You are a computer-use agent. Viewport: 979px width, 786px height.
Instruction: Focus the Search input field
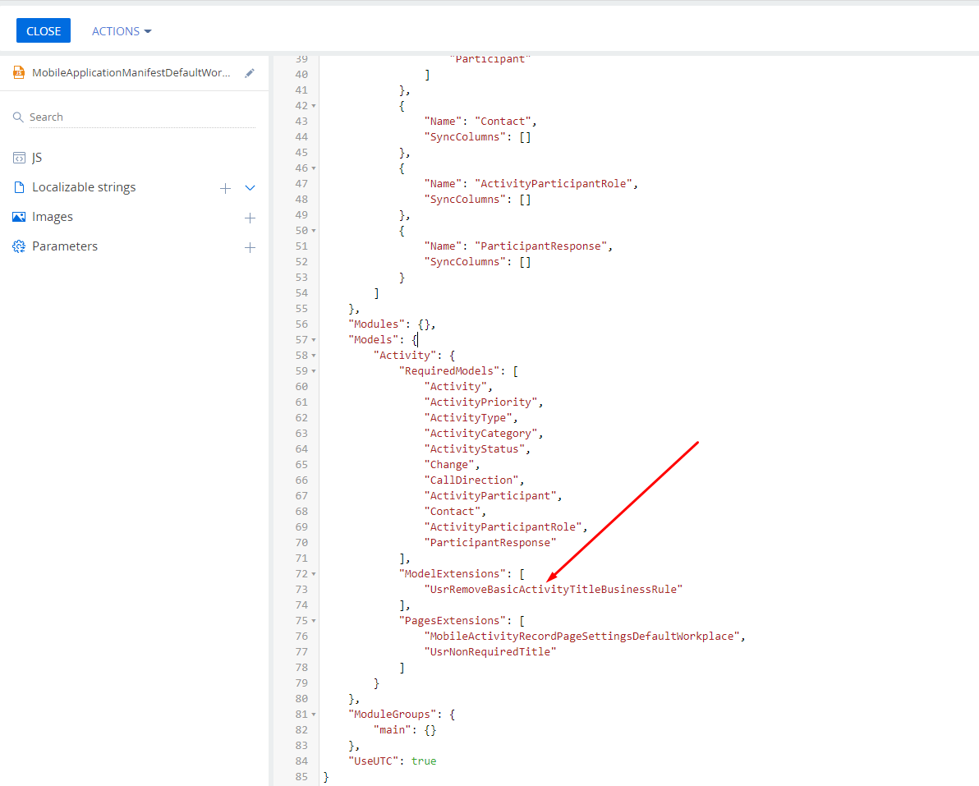pos(142,117)
